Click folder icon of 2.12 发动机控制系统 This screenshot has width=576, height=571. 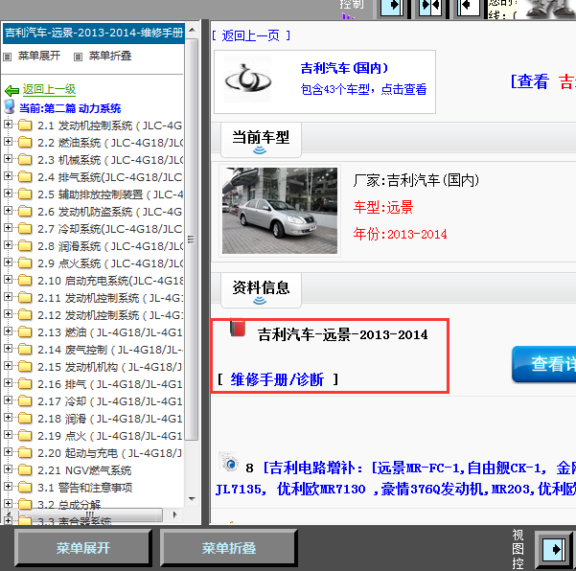[25, 314]
